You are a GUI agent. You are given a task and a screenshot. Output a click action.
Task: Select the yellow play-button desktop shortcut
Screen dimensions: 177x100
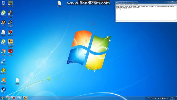click(3, 71)
